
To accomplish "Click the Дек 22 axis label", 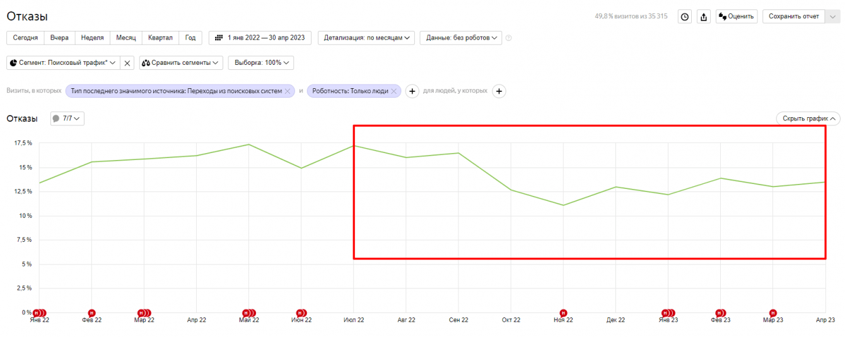I will pyautogui.click(x=615, y=321).
